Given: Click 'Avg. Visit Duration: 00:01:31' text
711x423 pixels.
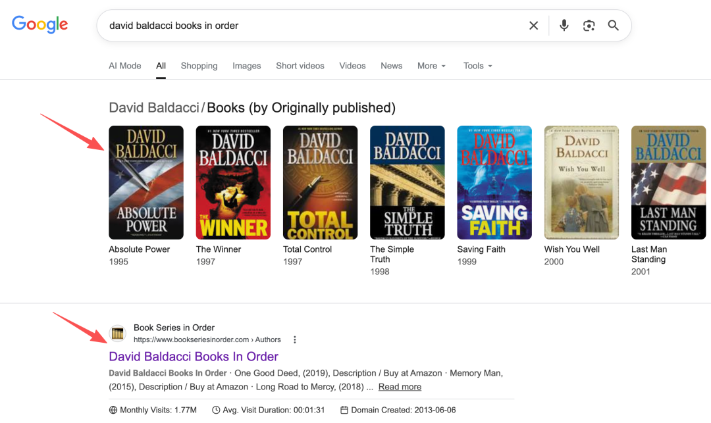Looking at the screenshot, I should point(274,410).
